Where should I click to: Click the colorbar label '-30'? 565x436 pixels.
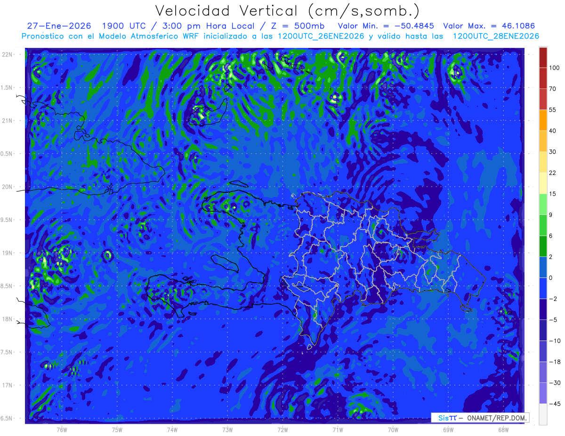554,383
